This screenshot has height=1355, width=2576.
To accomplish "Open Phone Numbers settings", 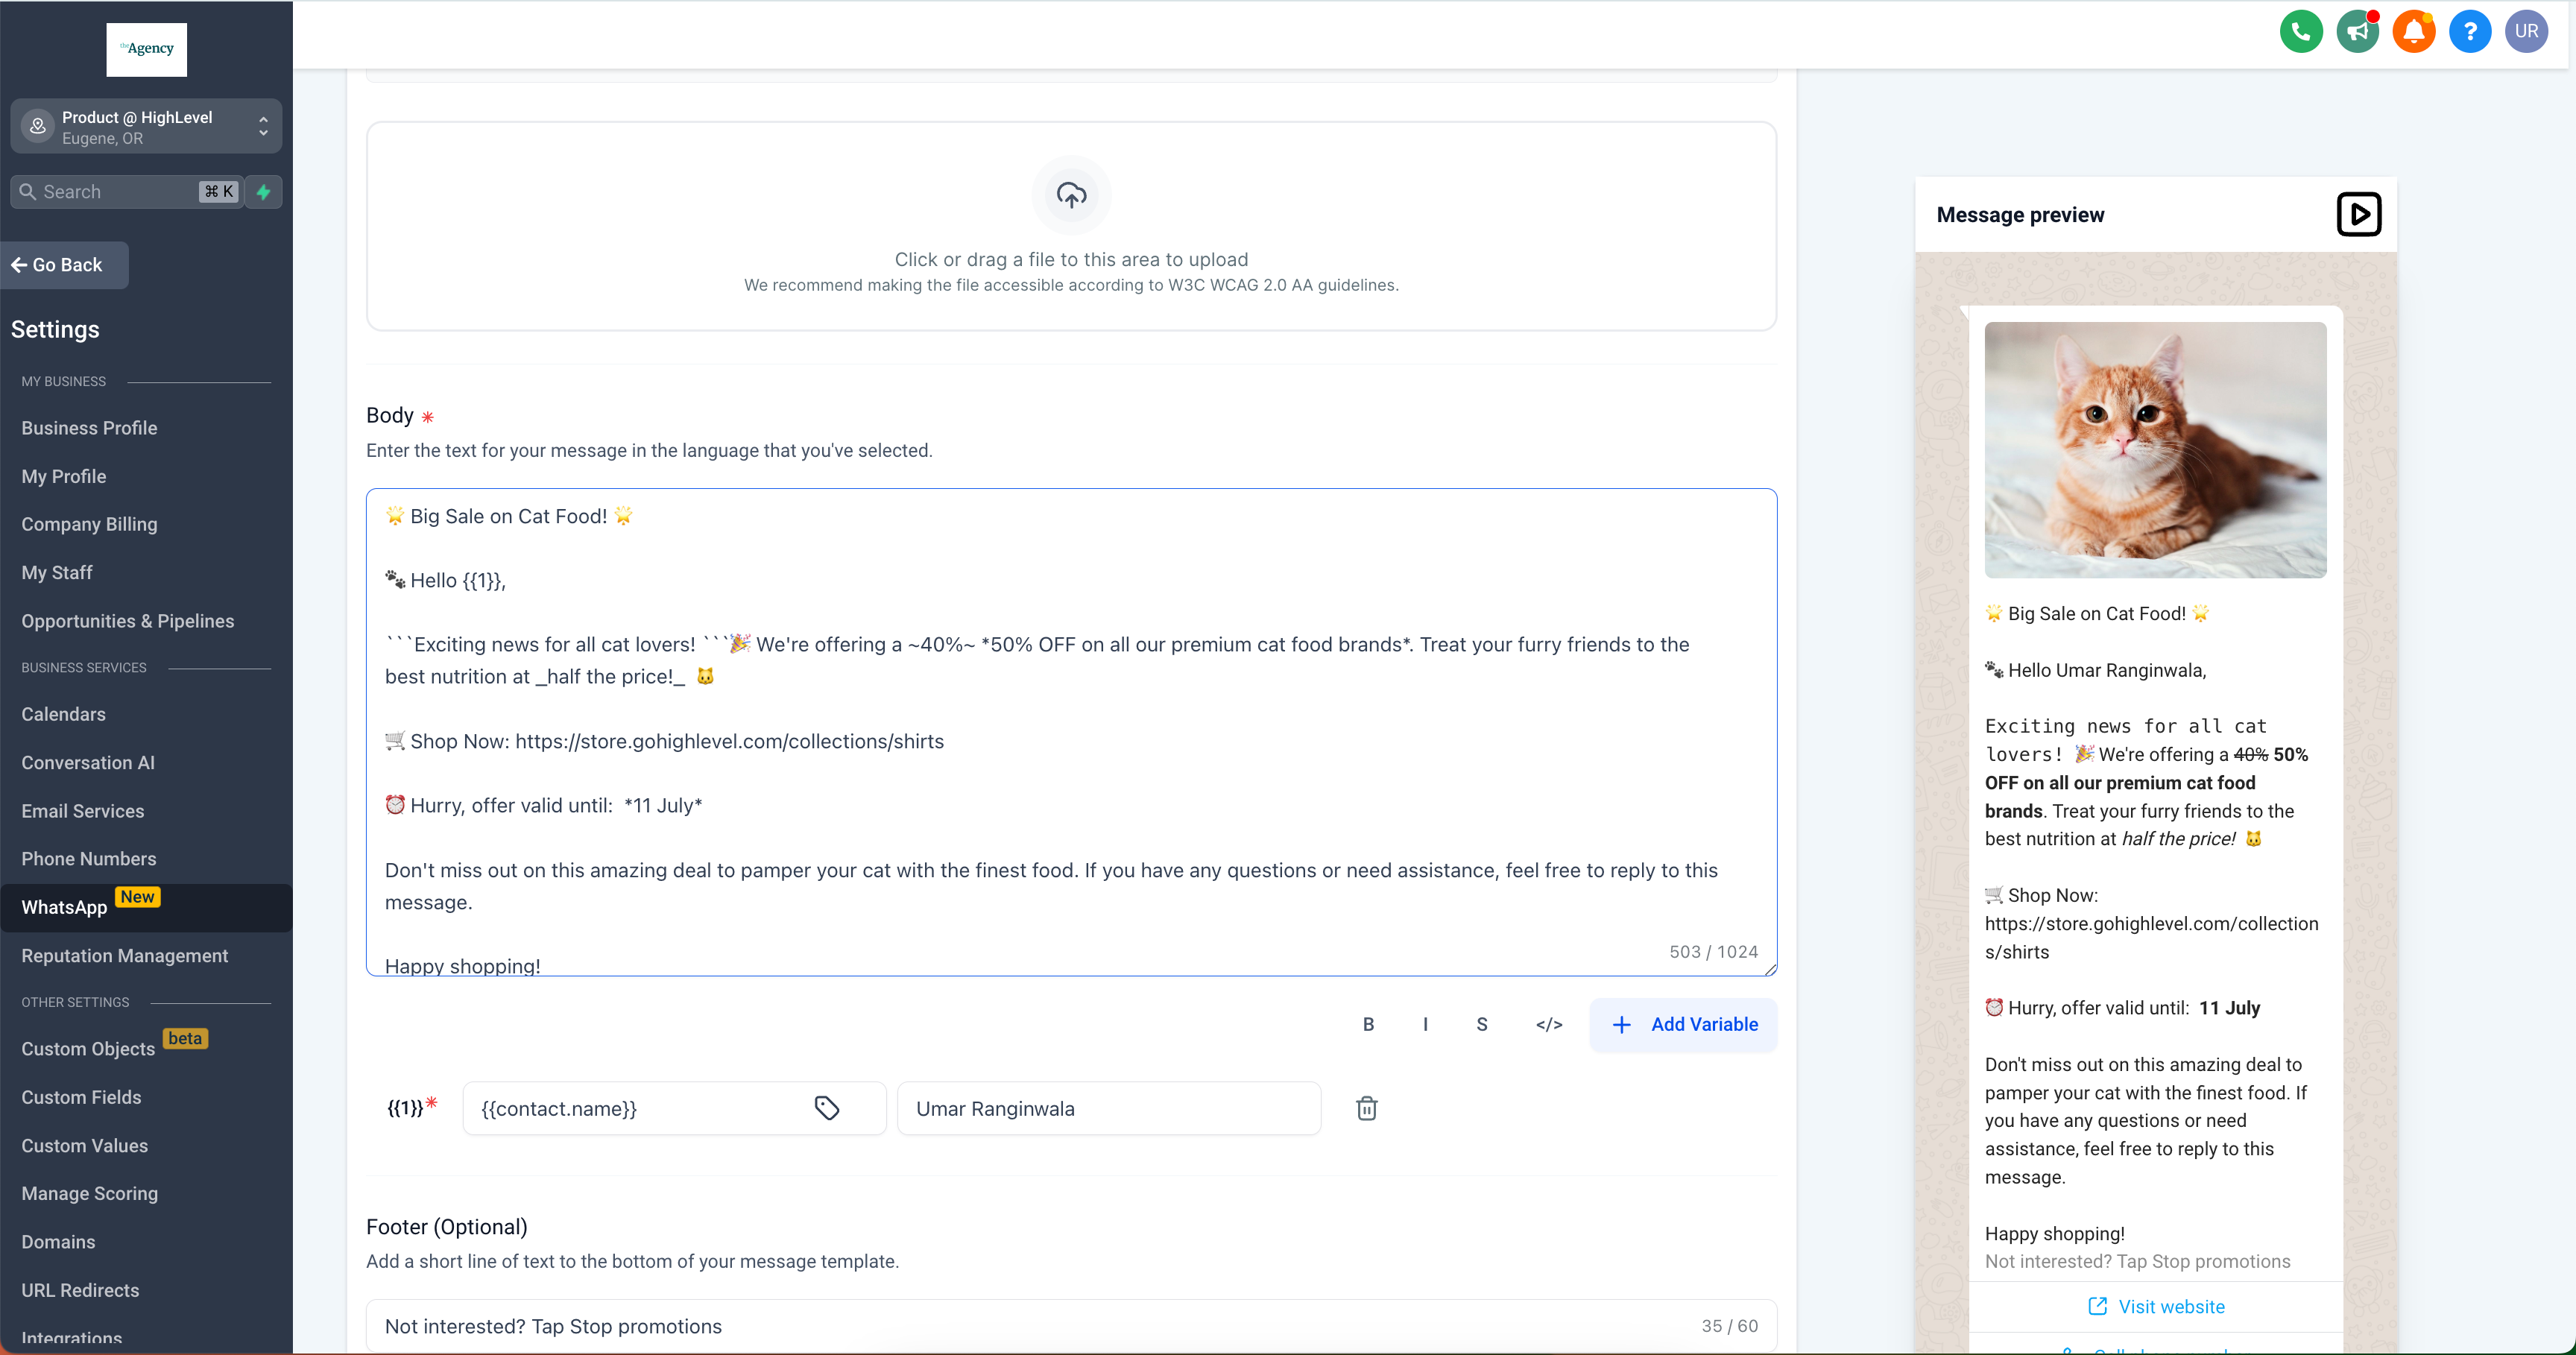I will [88, 859].
